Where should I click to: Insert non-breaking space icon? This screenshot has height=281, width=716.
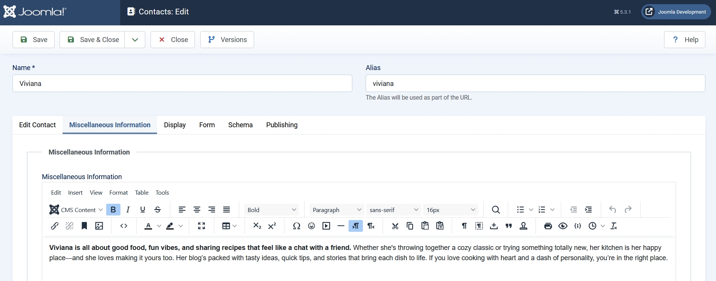[x=494, y=226]
